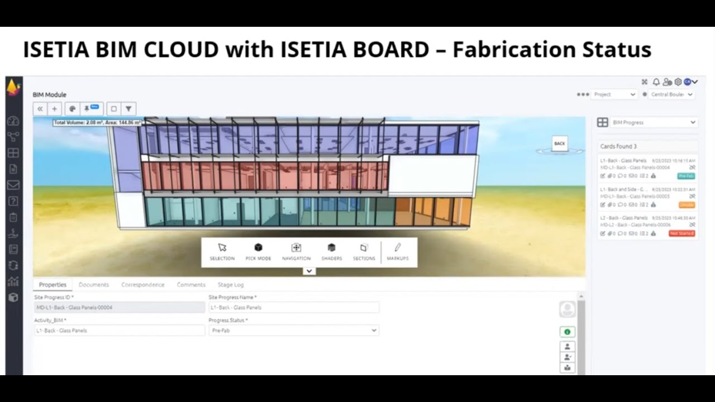The height and width of the screenshot is (402, 715).
Task: Open the documents icon in sidebar
Action: point(13,169)
